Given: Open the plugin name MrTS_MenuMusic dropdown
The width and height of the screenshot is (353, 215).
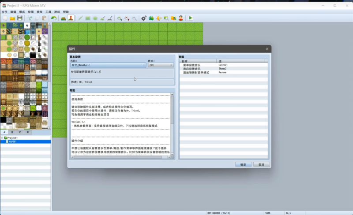Looking at the screenshot, I should coord(108,65).
